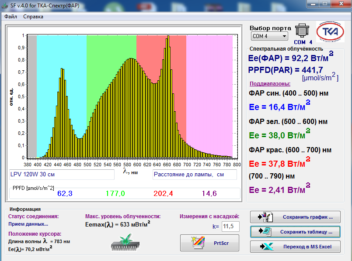Image resolution: width=352 pixels, height=261 pixels.
Task: Click the blue PPFD value 62,3
Action: [x=65, y=193]
